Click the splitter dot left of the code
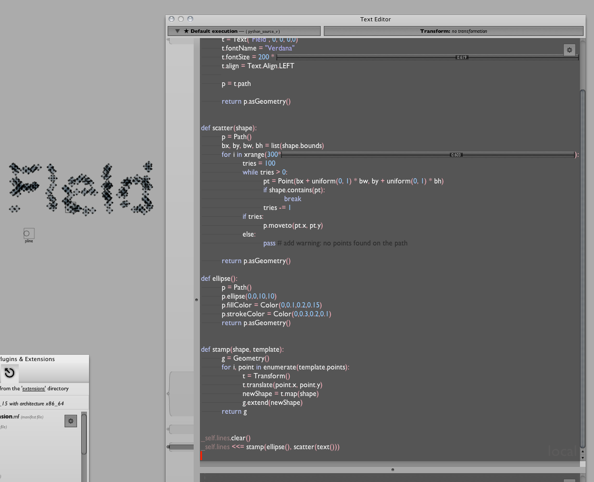Screen dimensions: 594x482 tap(196, 300)
